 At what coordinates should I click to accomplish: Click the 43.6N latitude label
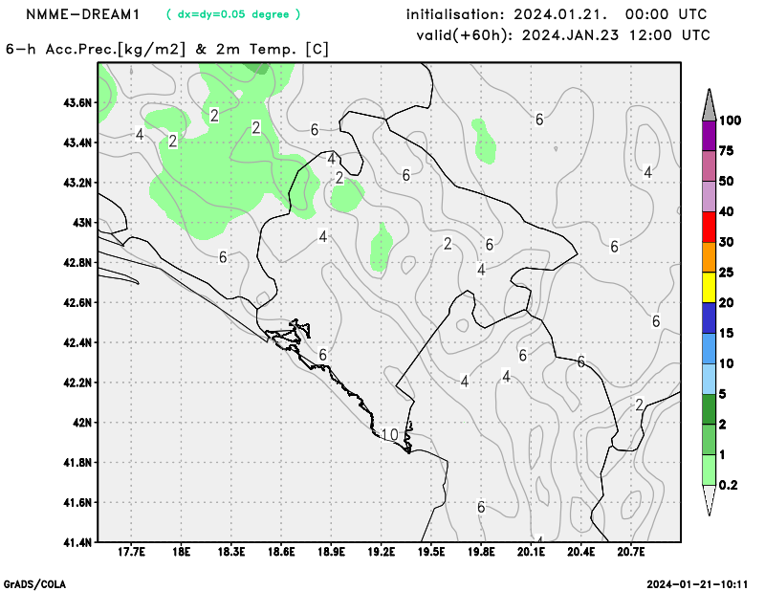tap(77, 103)
